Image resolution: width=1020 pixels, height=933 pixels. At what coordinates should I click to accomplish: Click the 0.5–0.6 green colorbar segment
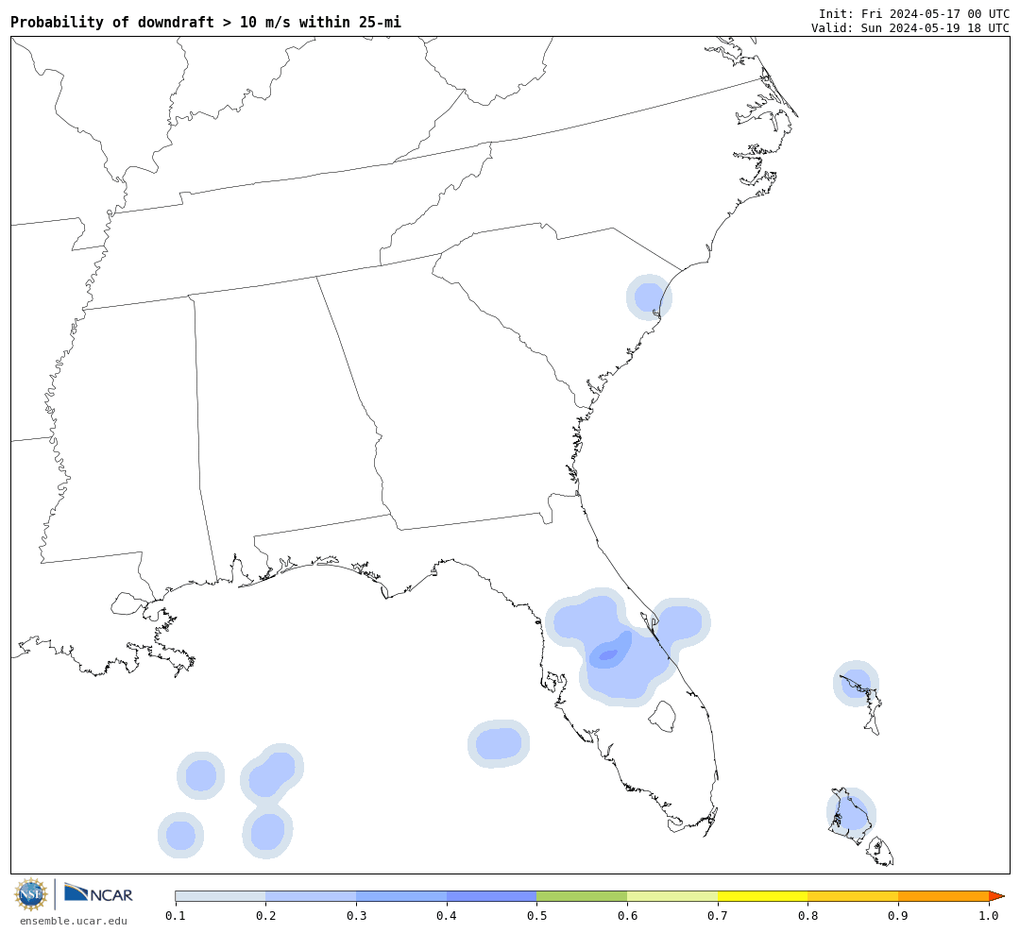coord(582,896)
